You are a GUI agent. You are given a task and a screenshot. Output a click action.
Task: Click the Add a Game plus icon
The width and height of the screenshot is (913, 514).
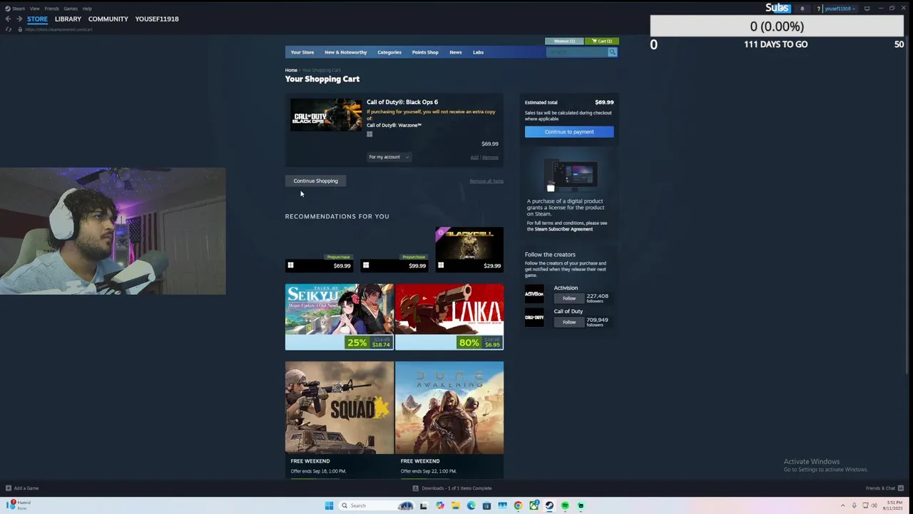click(x=9, y=488)
